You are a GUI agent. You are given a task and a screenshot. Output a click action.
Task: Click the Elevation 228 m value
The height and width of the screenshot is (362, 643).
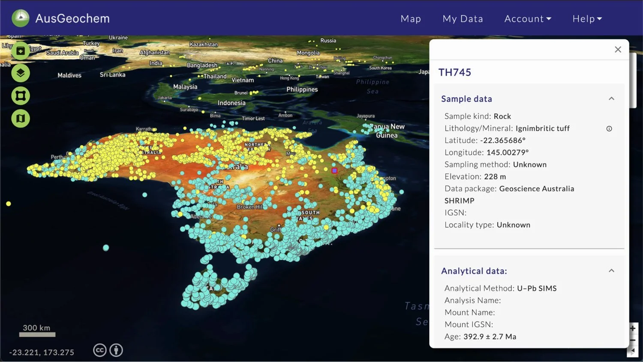(495, 177)
